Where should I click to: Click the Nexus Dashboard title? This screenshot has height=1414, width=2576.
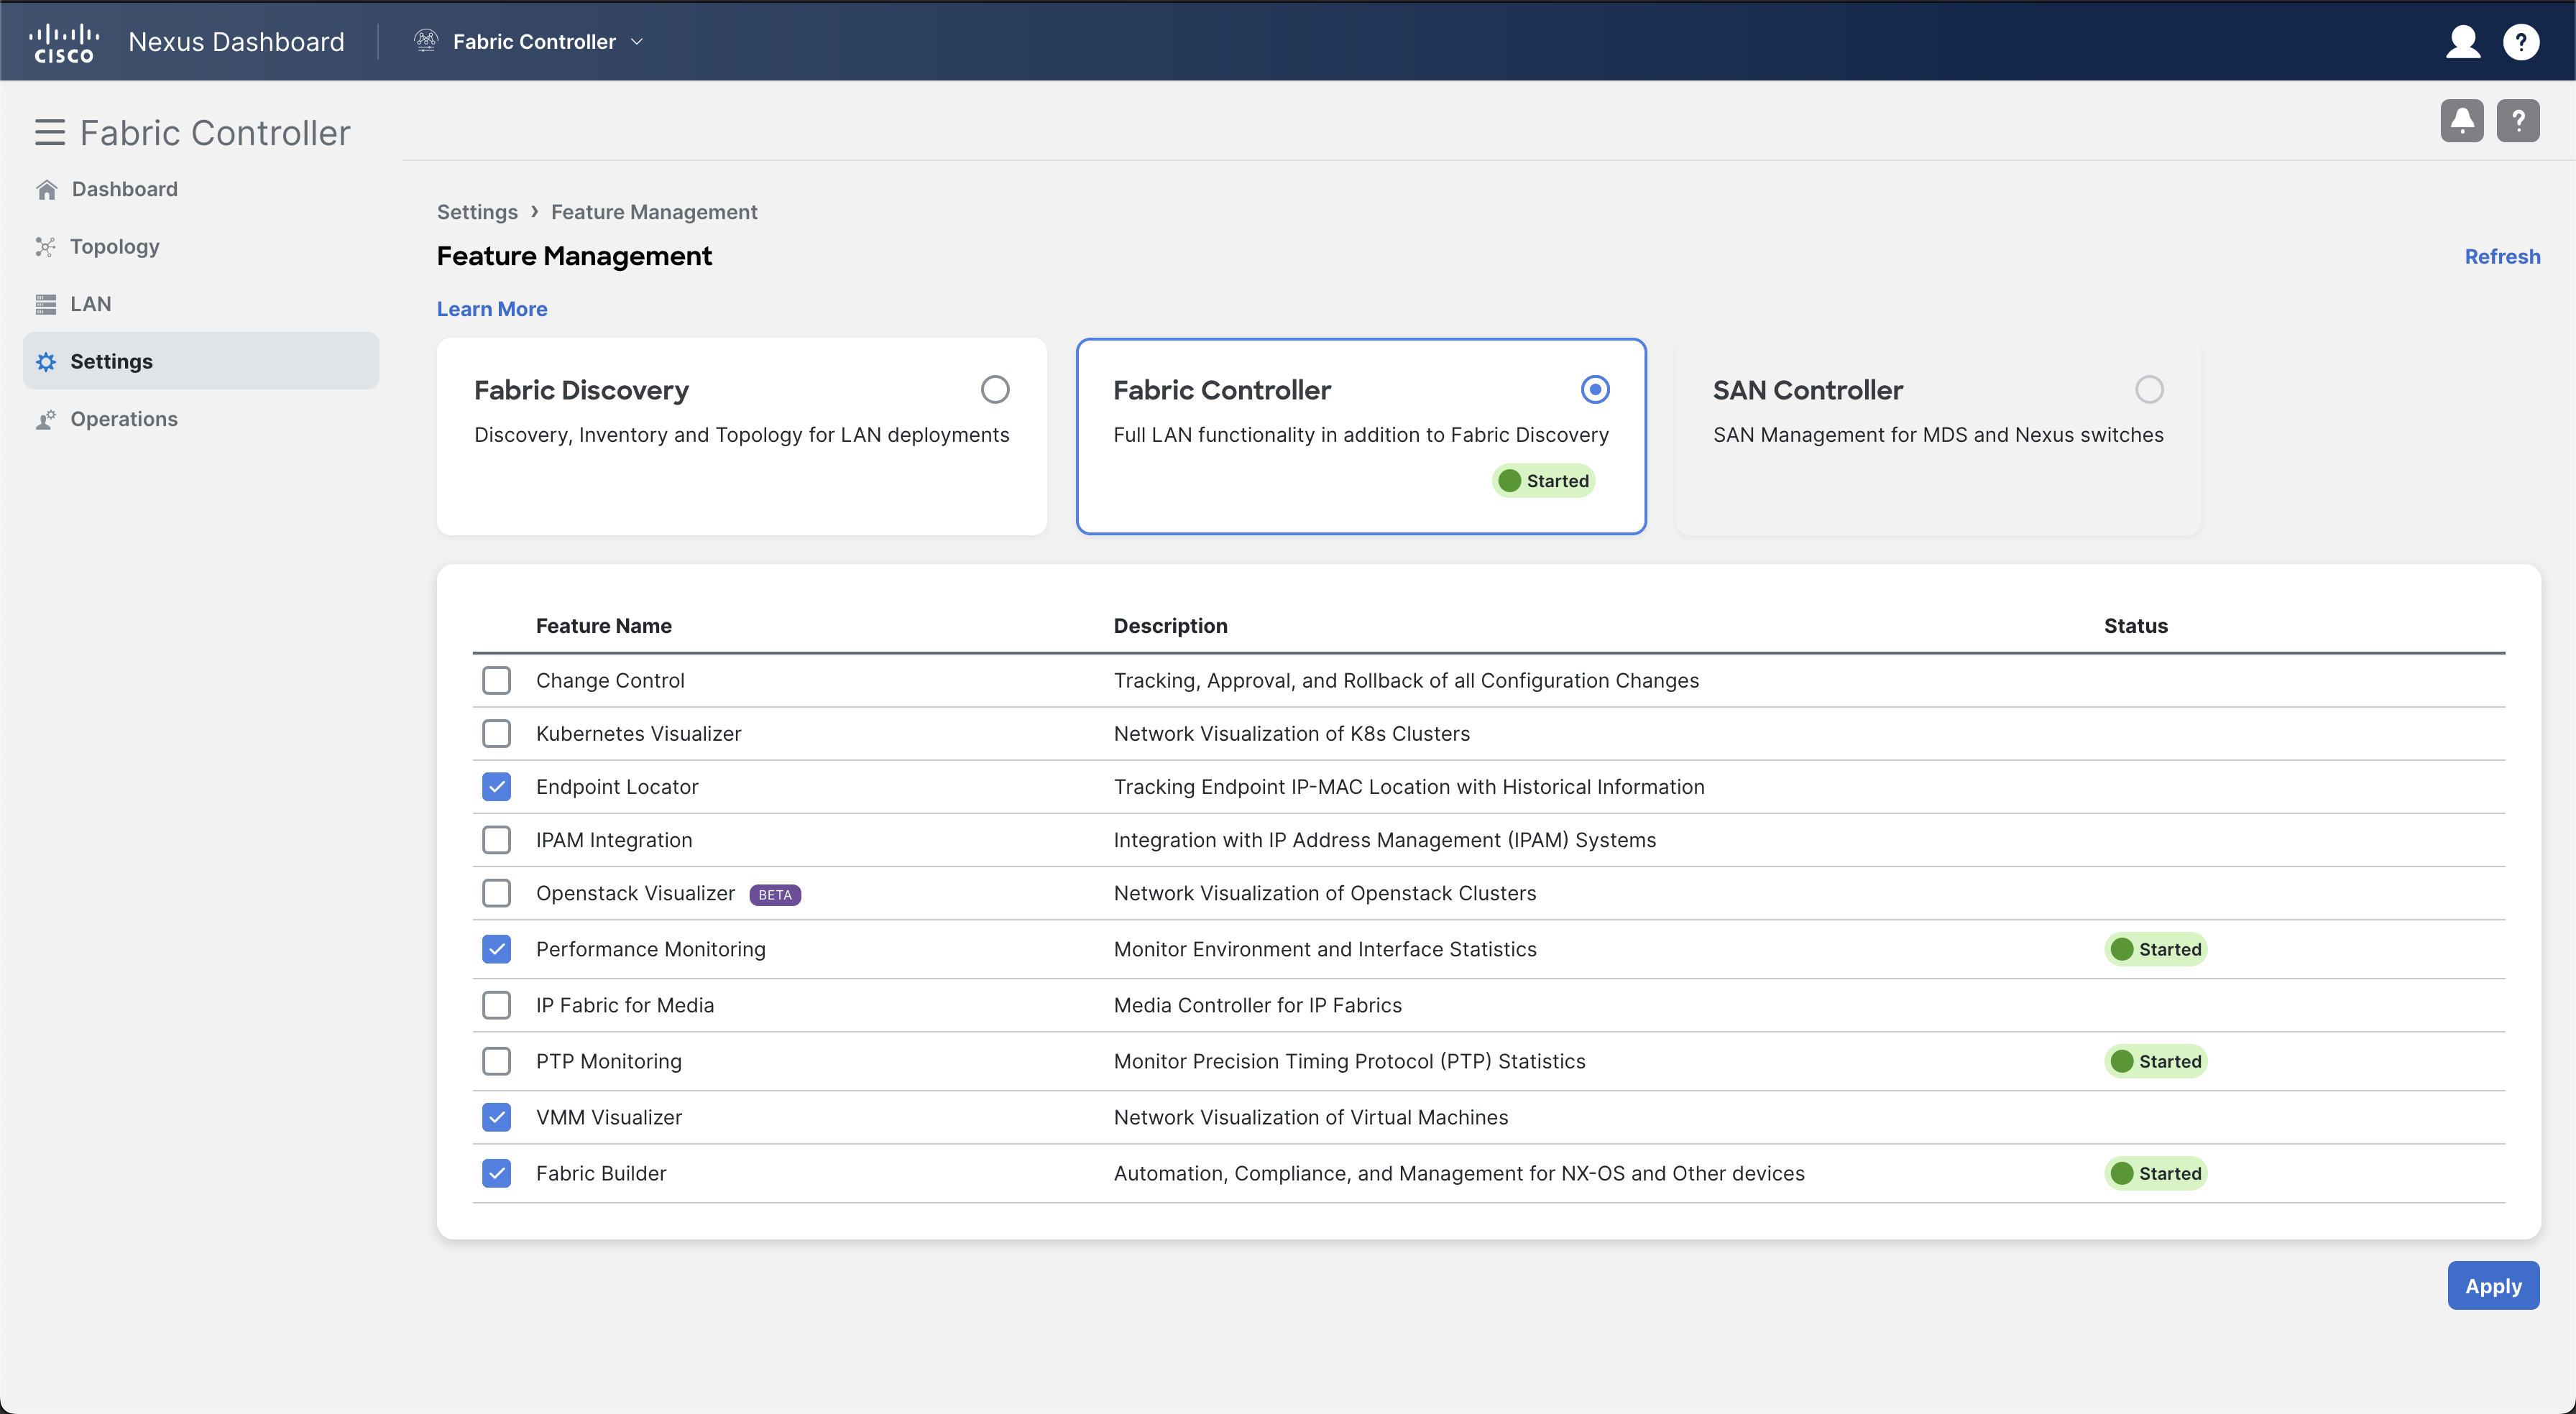click(236, 42)
